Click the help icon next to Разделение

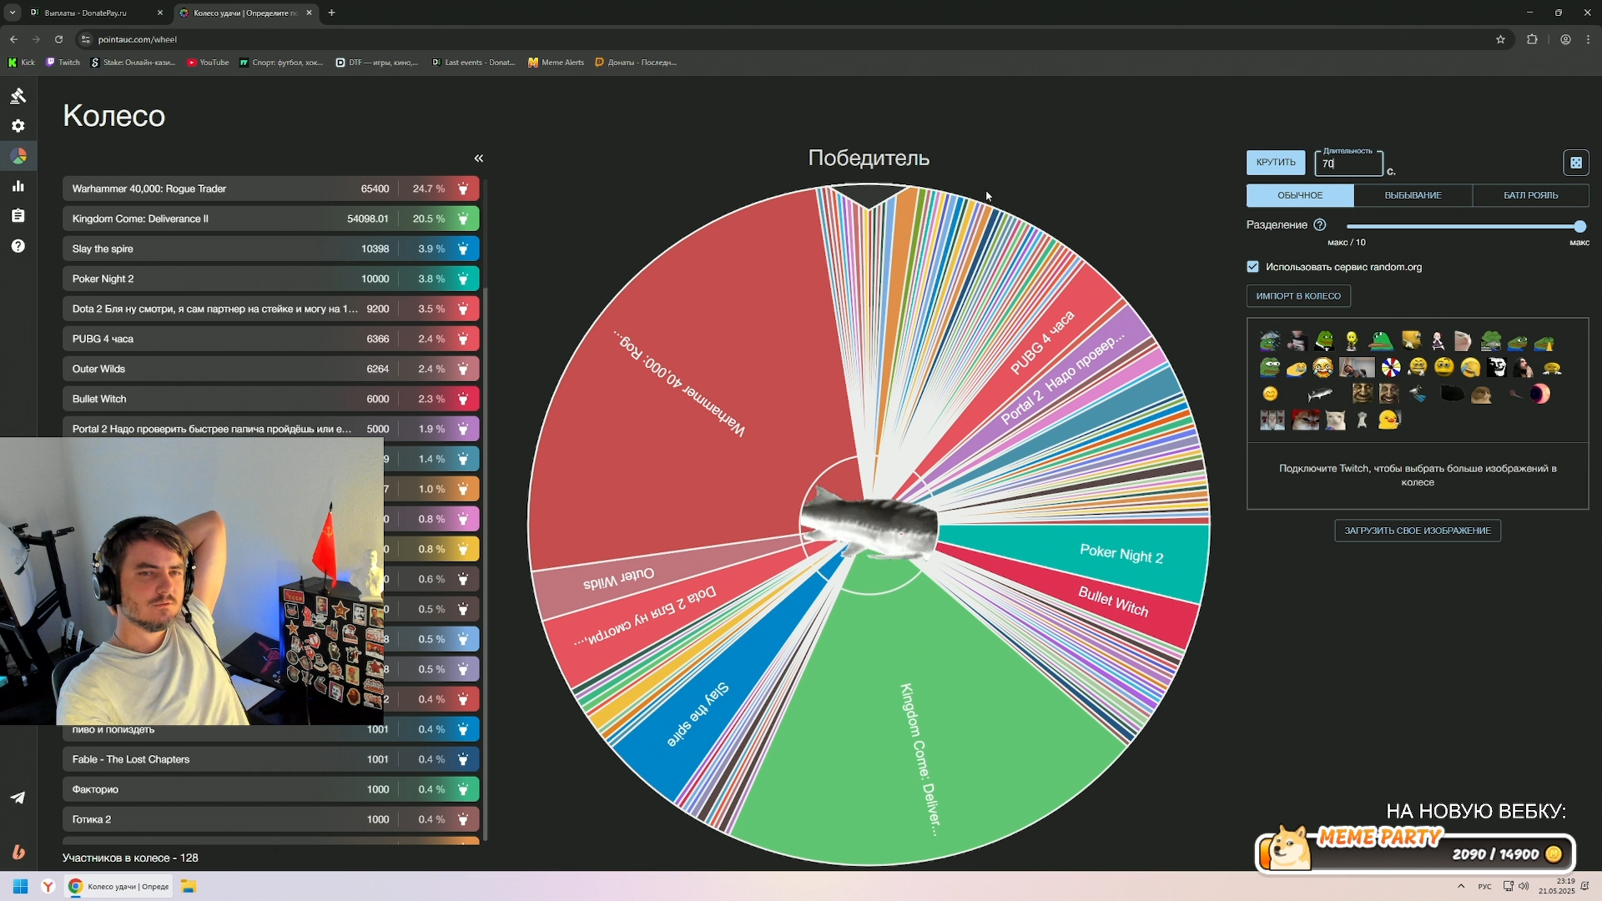(x=1320, y=224)
